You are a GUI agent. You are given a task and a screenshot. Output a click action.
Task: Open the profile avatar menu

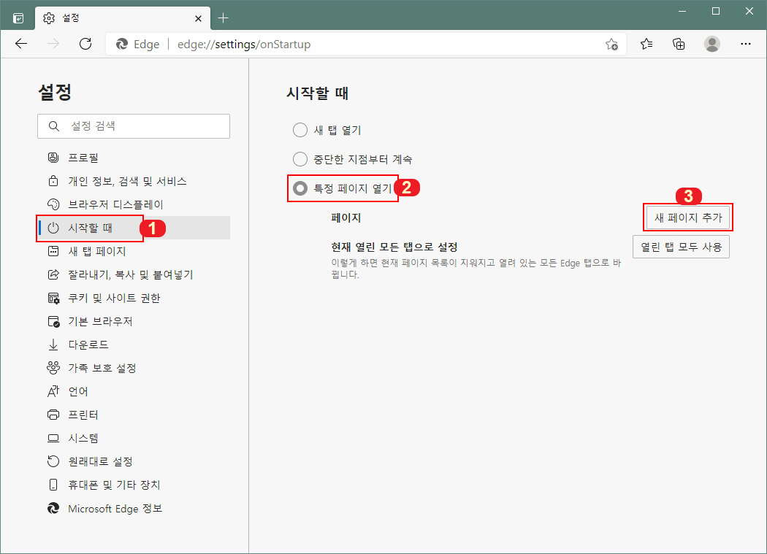click(x=711, y=44)
